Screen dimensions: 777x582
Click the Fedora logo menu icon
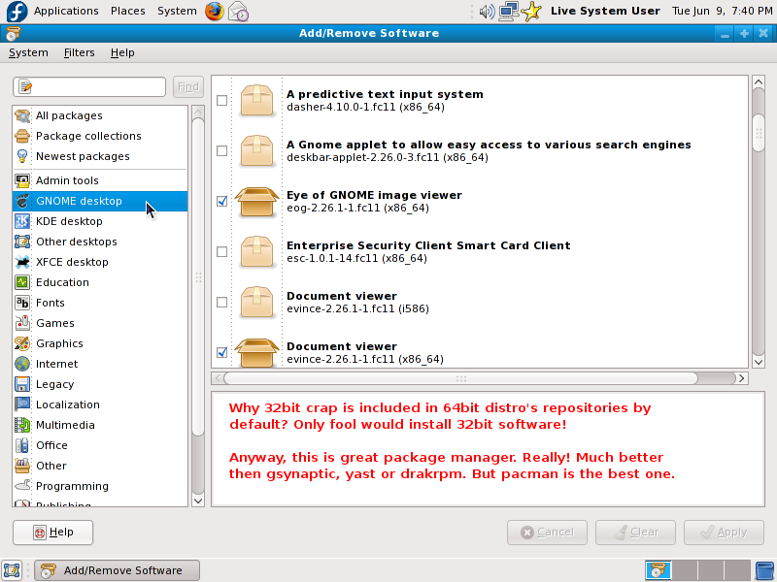point(17,11)
